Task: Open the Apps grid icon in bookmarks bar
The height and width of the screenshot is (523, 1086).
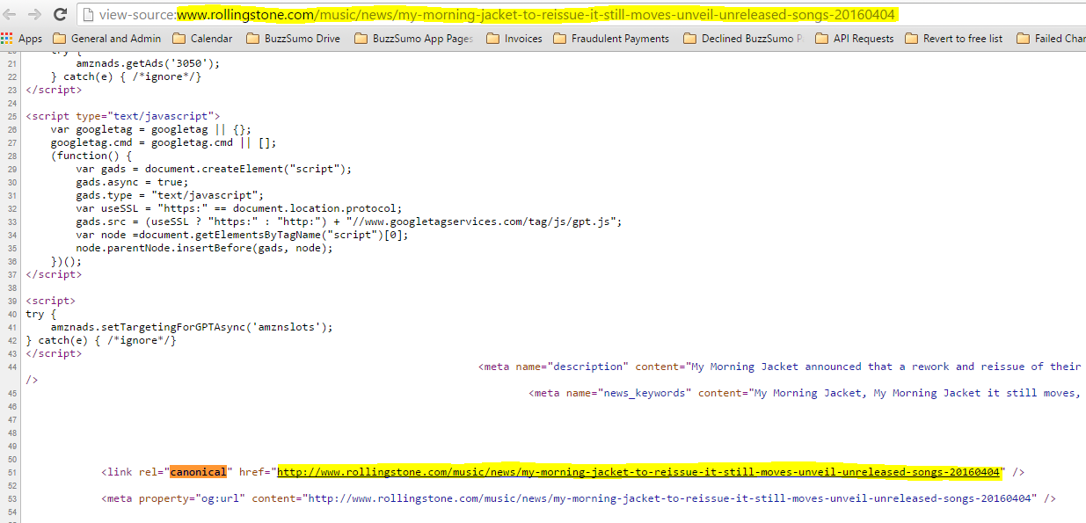Action: click(7, 38)
